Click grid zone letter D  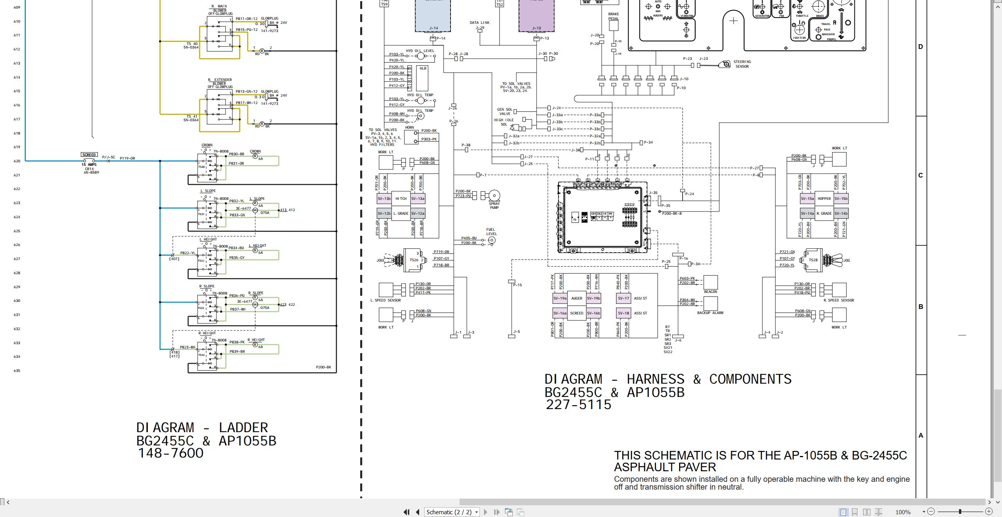click(x=921, y=47)
